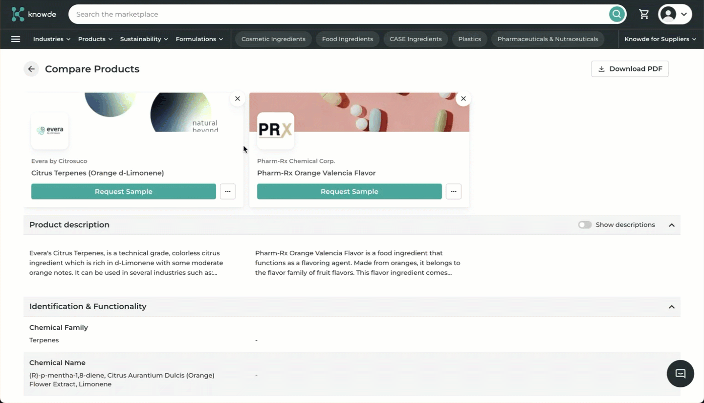The image size is (704, 403).
Task: Open more options for Pharm-Rx Orange Valencia Flavor
Action: click(x=454, y=192)
